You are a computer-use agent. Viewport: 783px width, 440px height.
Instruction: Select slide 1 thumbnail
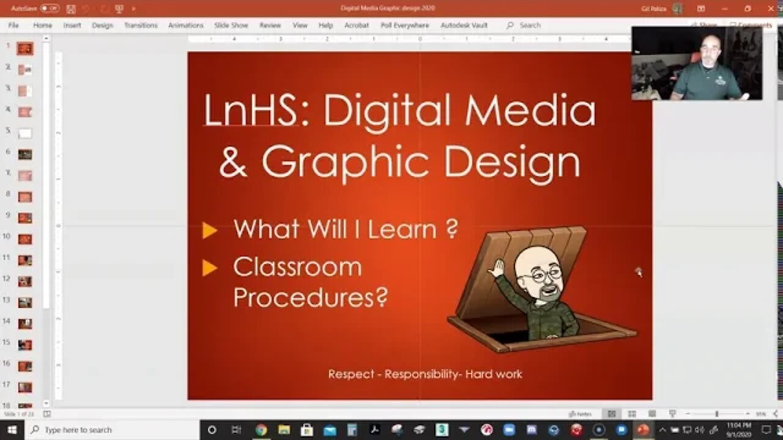[x=25, y=49]
